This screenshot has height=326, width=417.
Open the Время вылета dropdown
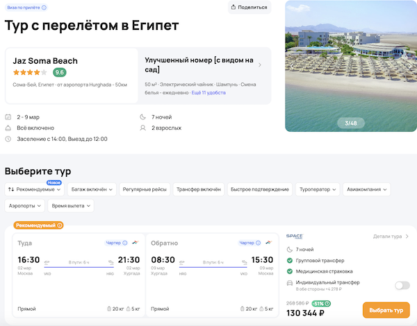(x=71, y=206)
